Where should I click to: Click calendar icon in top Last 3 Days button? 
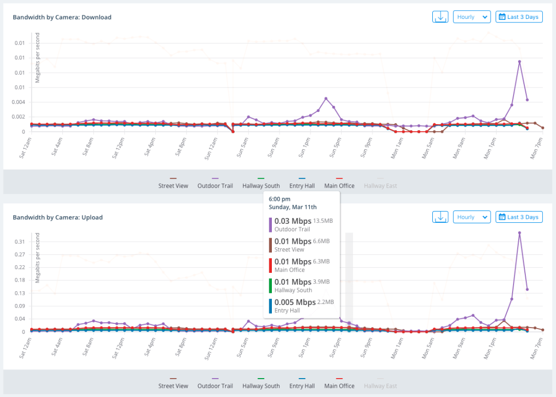point(501,17)
